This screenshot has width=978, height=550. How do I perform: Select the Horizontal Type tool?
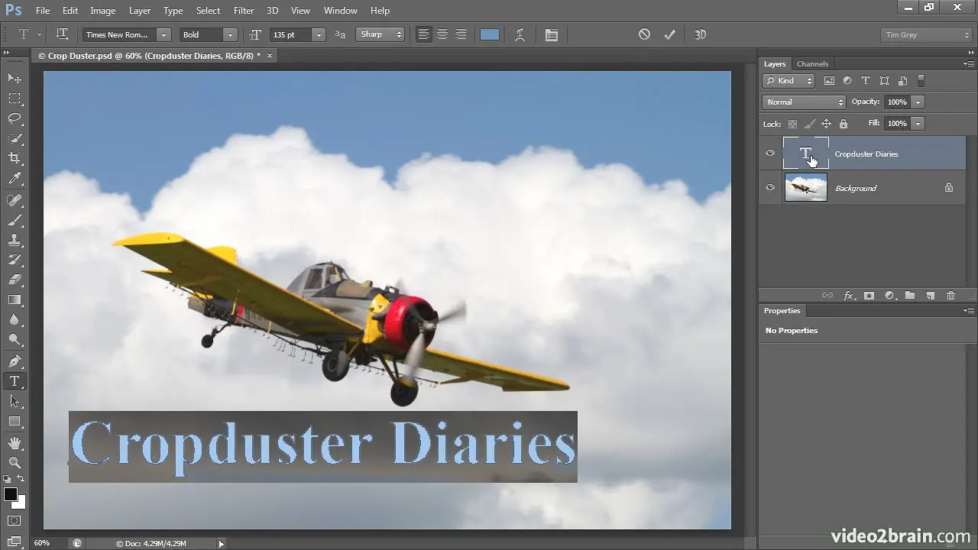pos(15,381)
